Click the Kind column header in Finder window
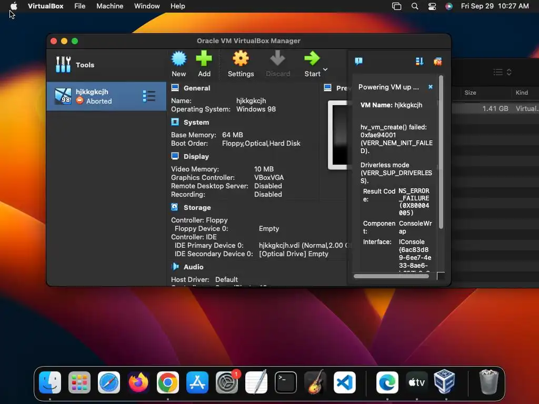Screen dimensions: 539x404 click(x=522, y=93)
